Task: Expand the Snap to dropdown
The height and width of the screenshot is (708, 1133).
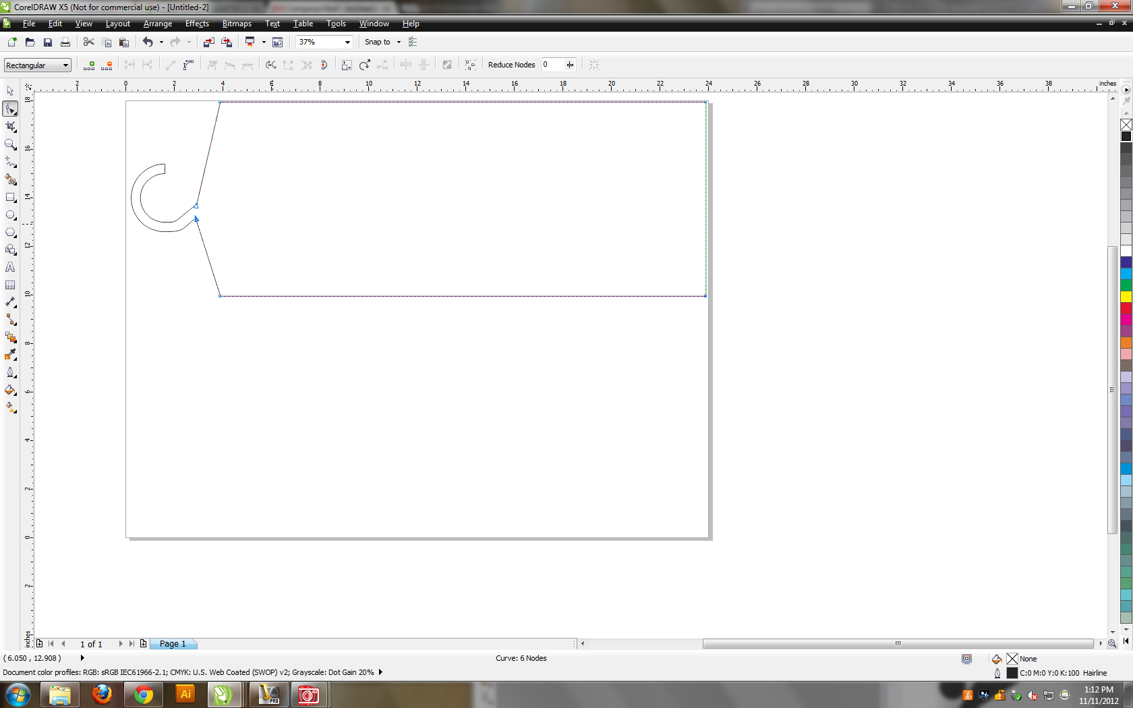Action: coord(399,42)
